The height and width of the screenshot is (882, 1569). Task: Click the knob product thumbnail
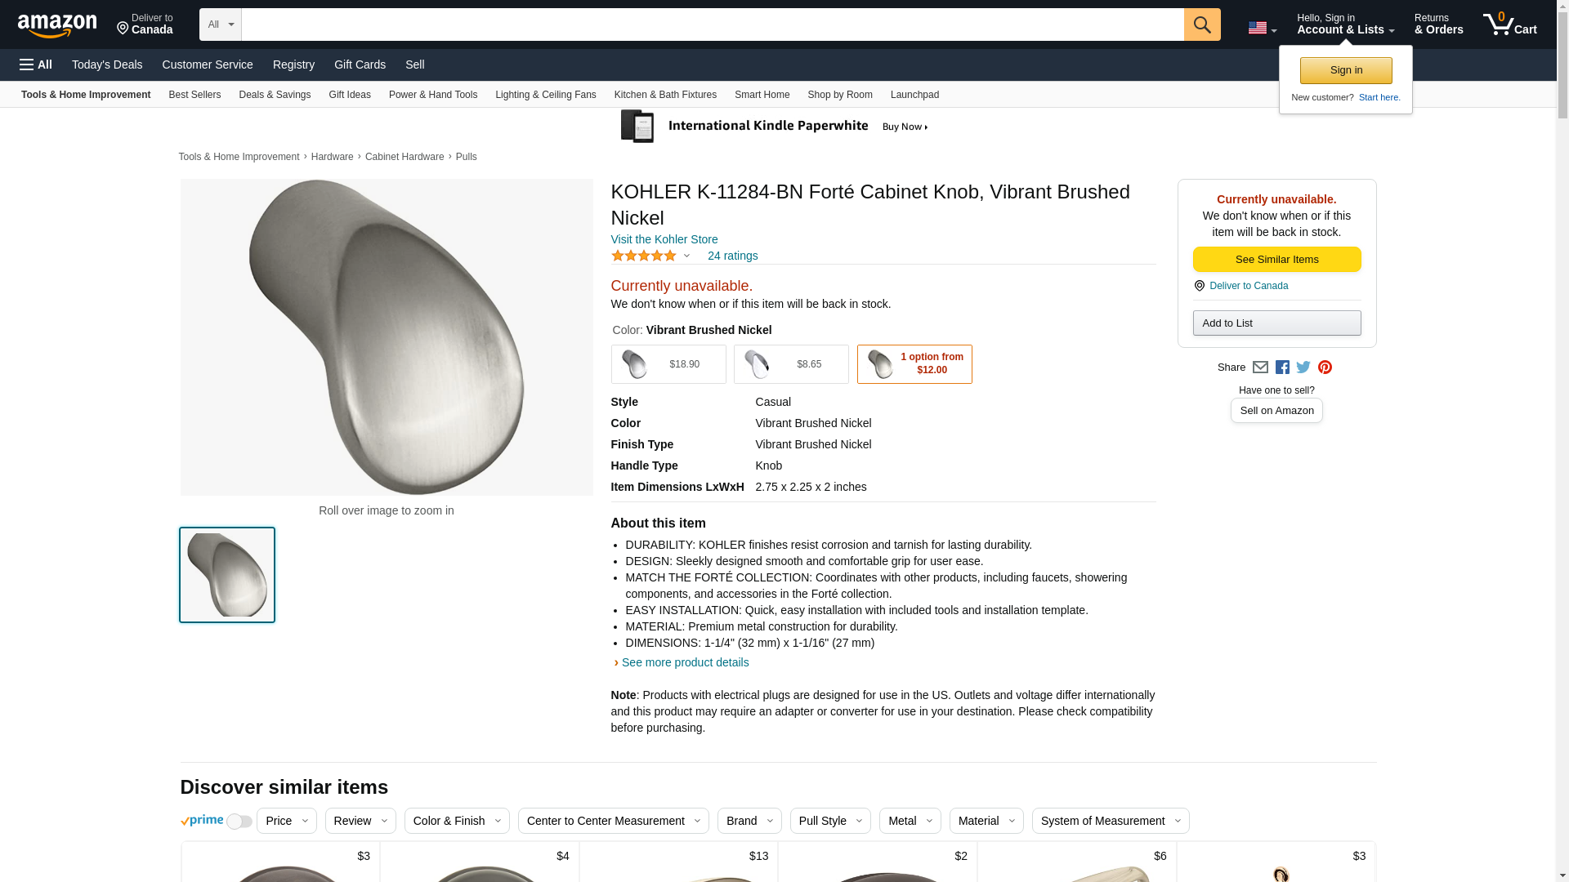pyautogui.click(x=227, y=575)
